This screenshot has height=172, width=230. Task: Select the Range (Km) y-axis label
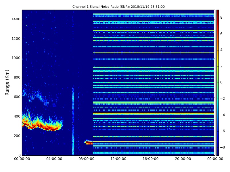[7, 83]
